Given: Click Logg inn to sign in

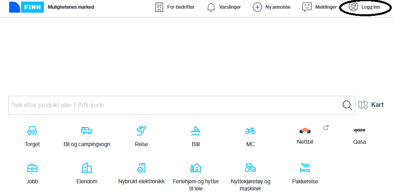Looking at the screenshot, I should [x=364, y=7].
